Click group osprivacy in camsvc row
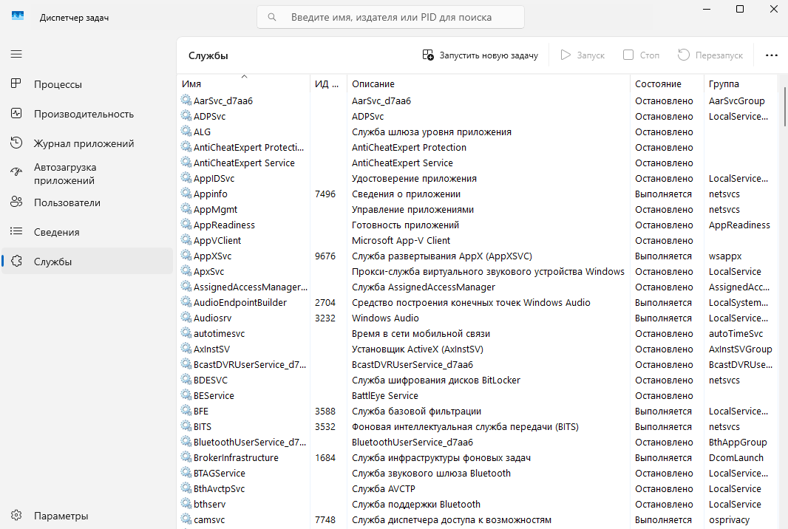This screenshot has width=788, height=529. [x=729, y=519]
